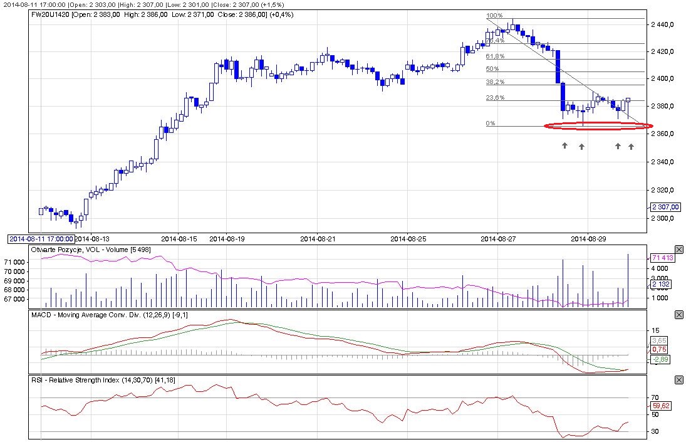Click the leftmost gray up arrow marker

pos(564,146)
